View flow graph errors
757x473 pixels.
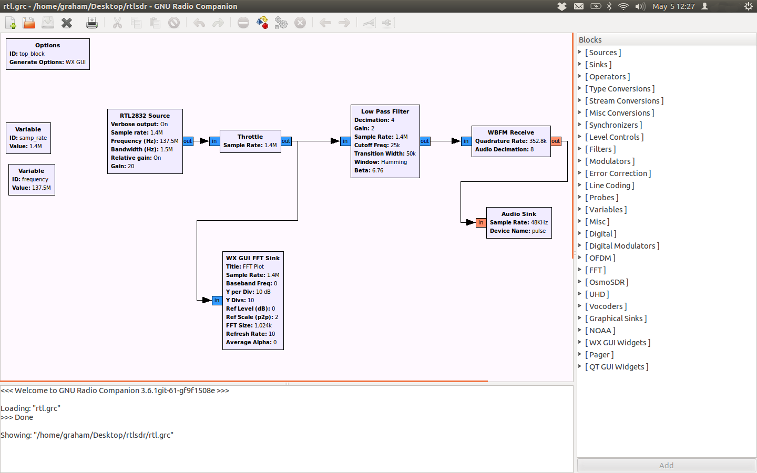[x=243, y=23]
